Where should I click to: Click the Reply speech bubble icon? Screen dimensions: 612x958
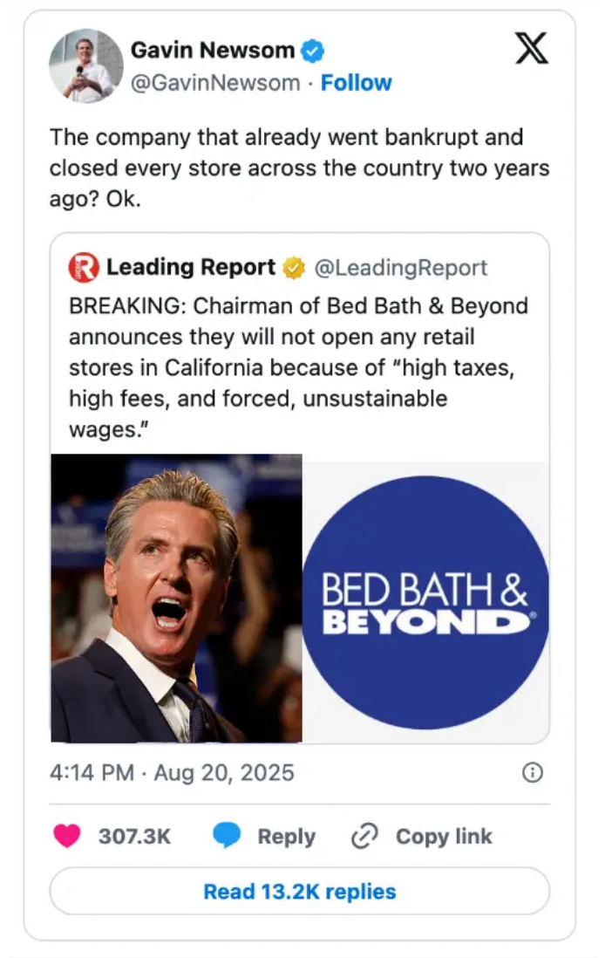tap(228, 836)
